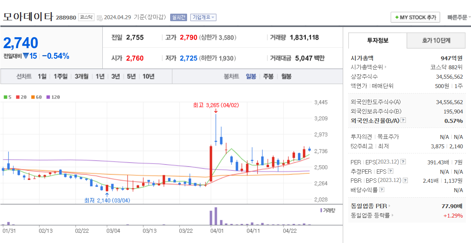Click the 코스닥 market badge
The image size is (471, 243).
click(x=86, y=17)
